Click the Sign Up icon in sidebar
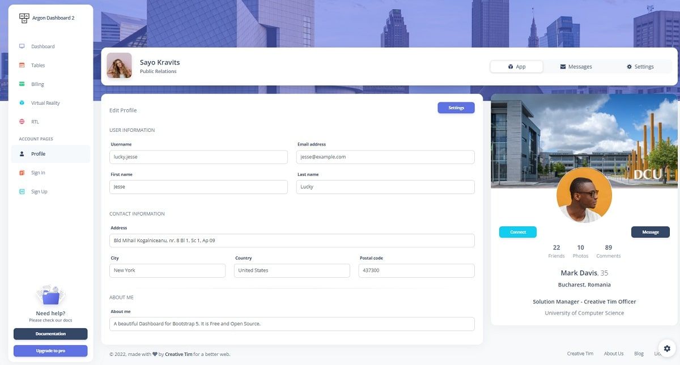The image size is (680, 365). point(22,191)
